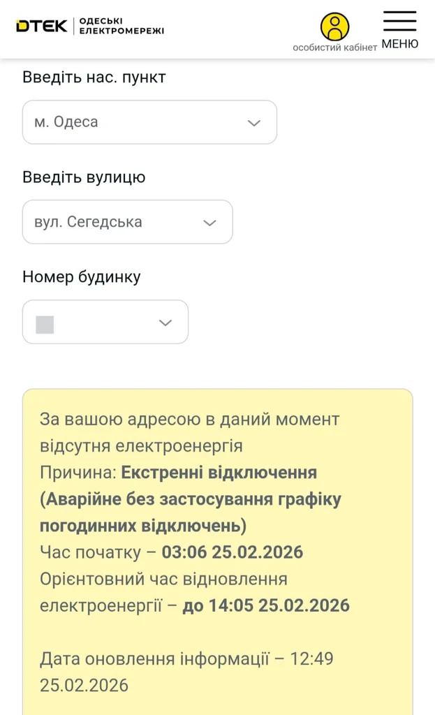Click the вул. Сегедська field text

click(88, 222)
